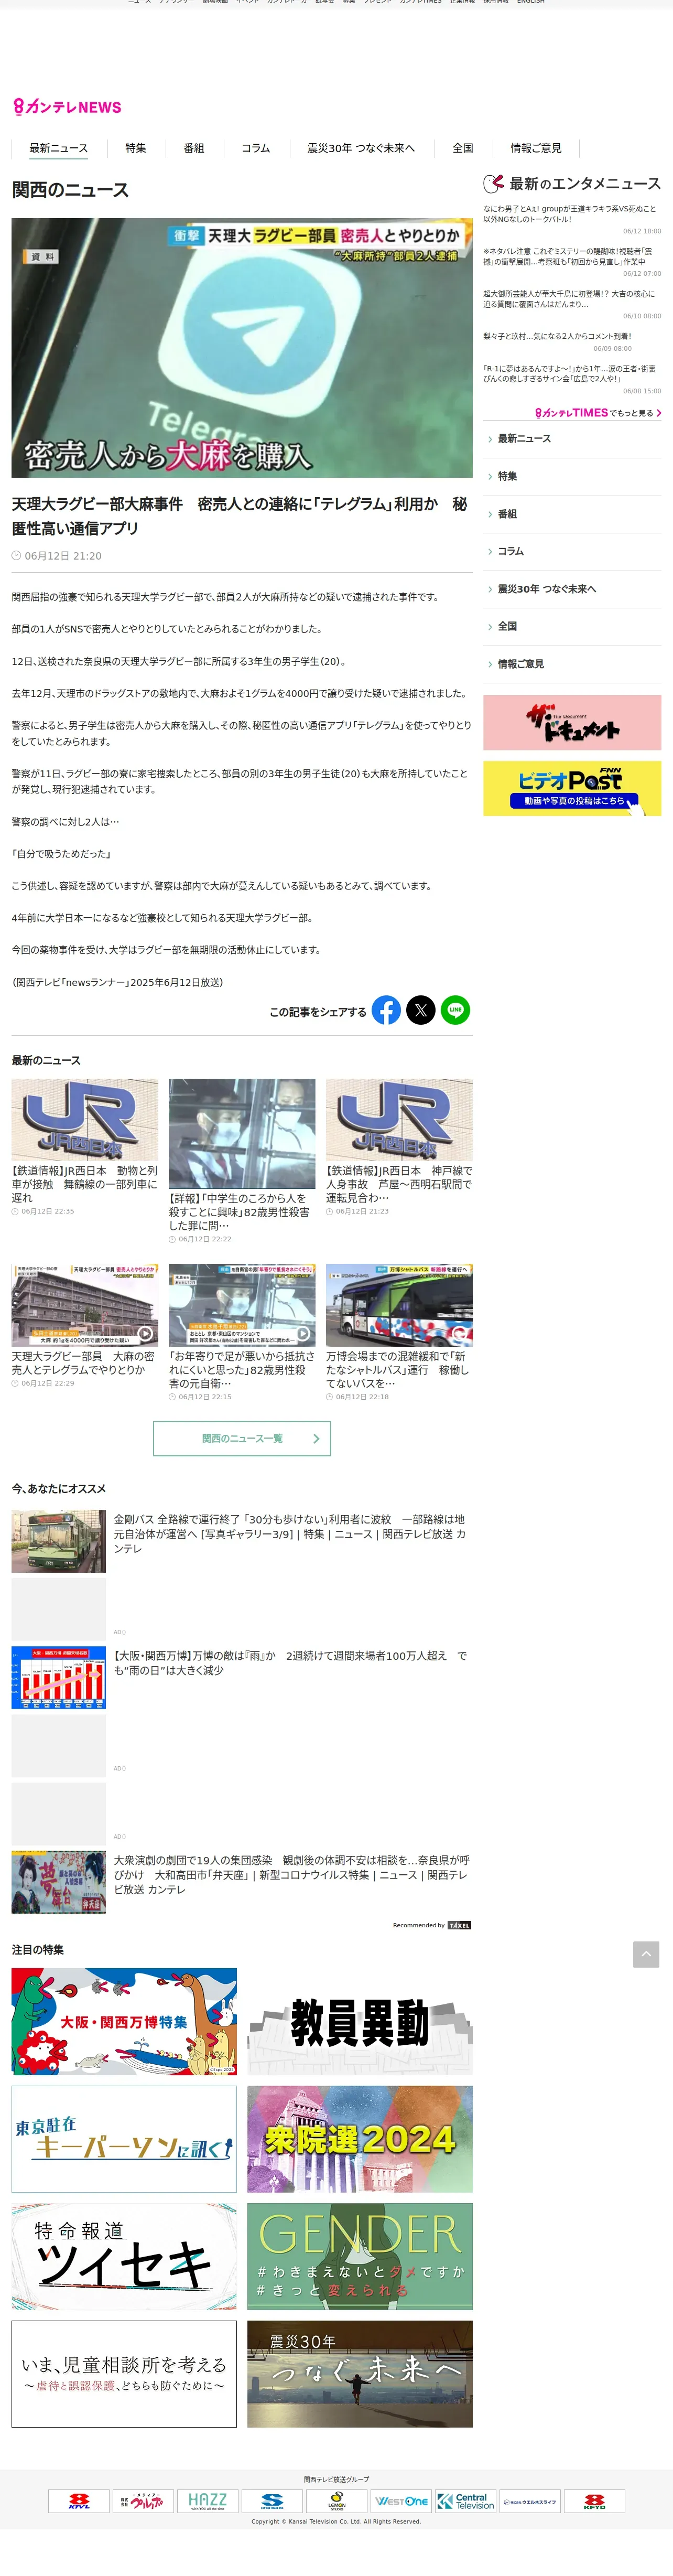Open the コラム tab in top navigation

(x=256, y=148)
